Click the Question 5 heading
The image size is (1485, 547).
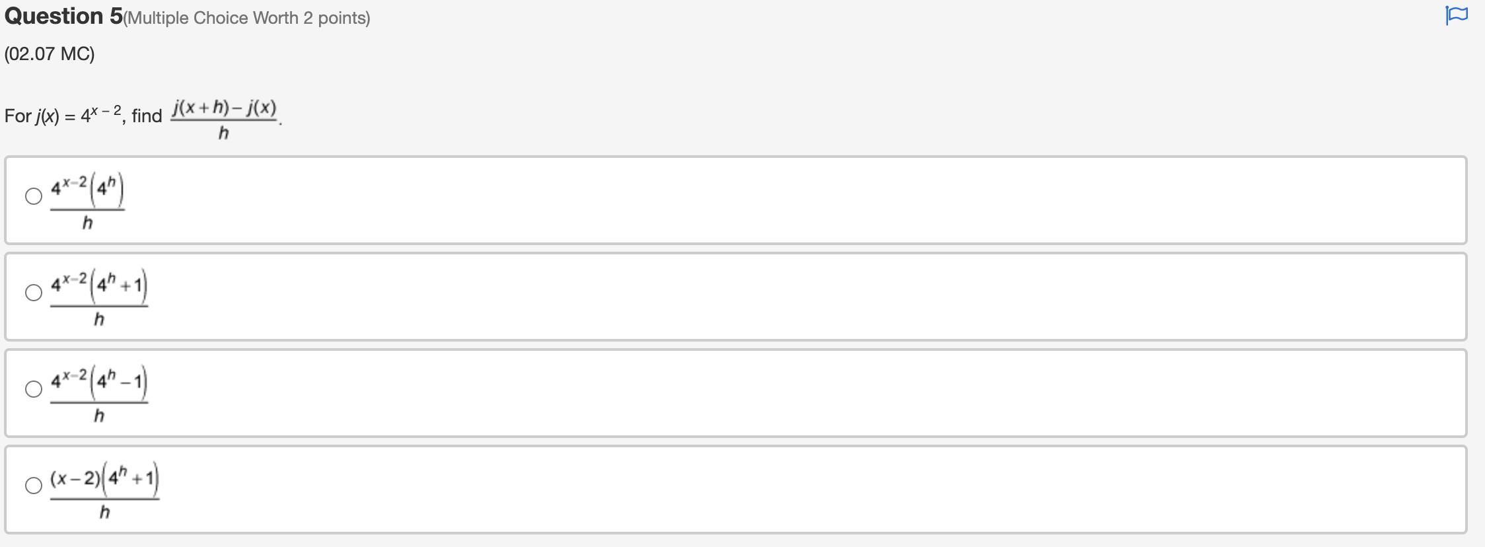point(63,17)
